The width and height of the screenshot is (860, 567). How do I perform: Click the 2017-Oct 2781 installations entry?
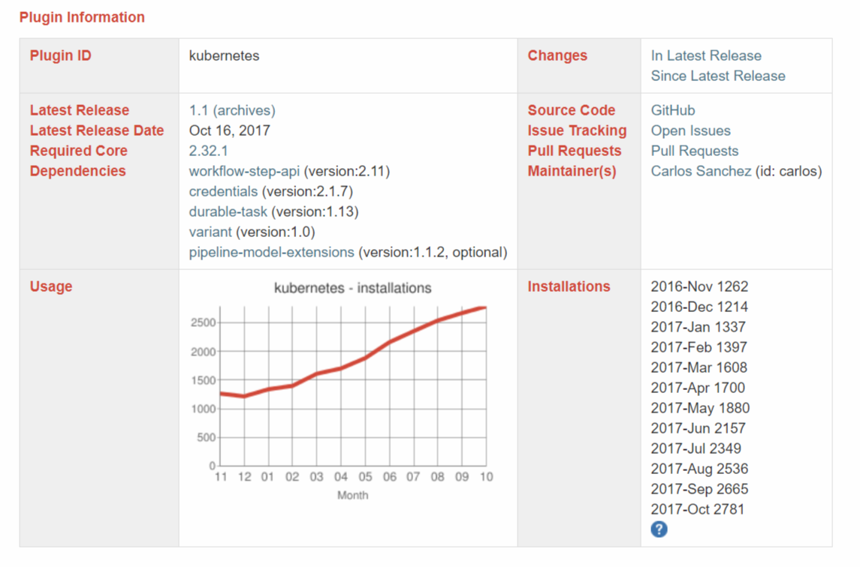click(x=698, y=509)
